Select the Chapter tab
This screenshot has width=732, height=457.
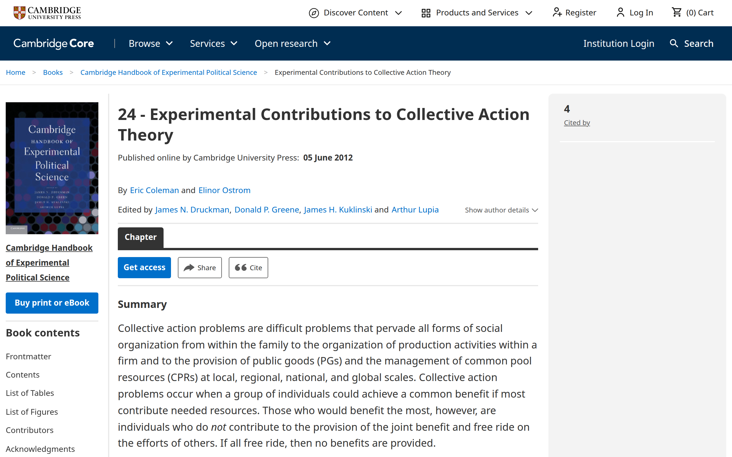(141, 237)
